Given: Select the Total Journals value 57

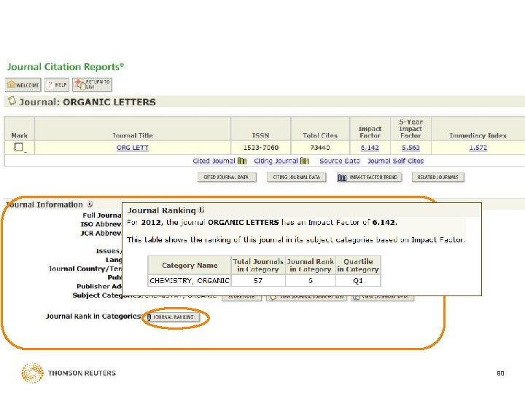Looking at the screenshot, I should pos(258,280).
